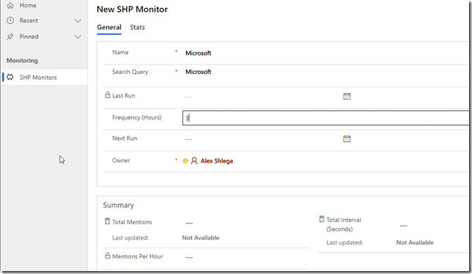472x274 pixels.
Task: Expand the Pinned section chevron
Action: point(78,37)
